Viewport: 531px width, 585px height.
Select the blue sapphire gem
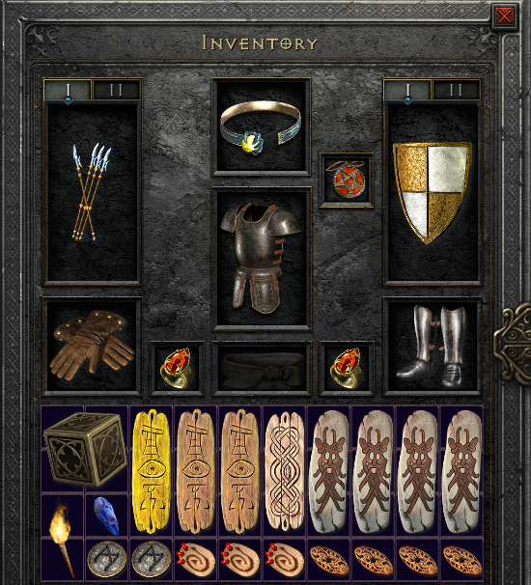coord(107,515)
